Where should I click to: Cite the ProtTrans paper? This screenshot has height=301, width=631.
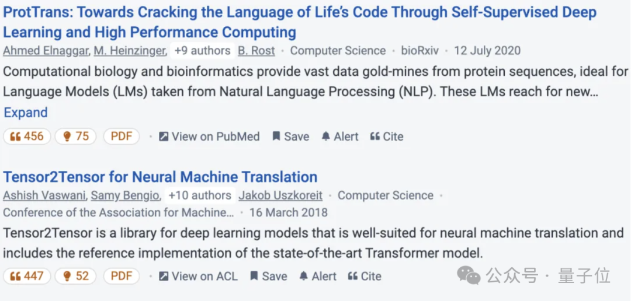(387, 136)
